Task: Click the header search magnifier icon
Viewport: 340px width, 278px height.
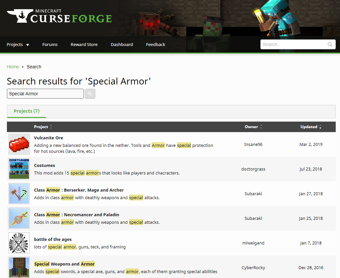Action: pos(330,44)
